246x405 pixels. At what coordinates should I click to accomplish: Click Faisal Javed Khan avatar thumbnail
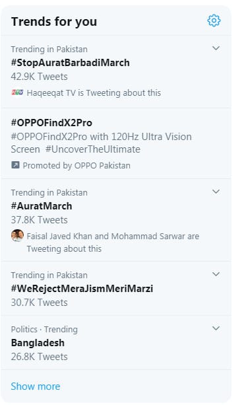(x=17, y=236)
